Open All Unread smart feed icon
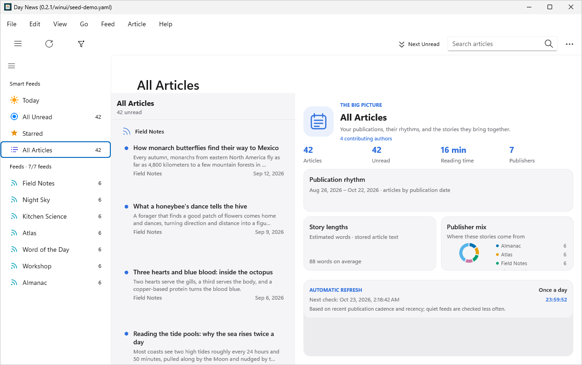This screenshot has width=582, height=365. point(14,117)
